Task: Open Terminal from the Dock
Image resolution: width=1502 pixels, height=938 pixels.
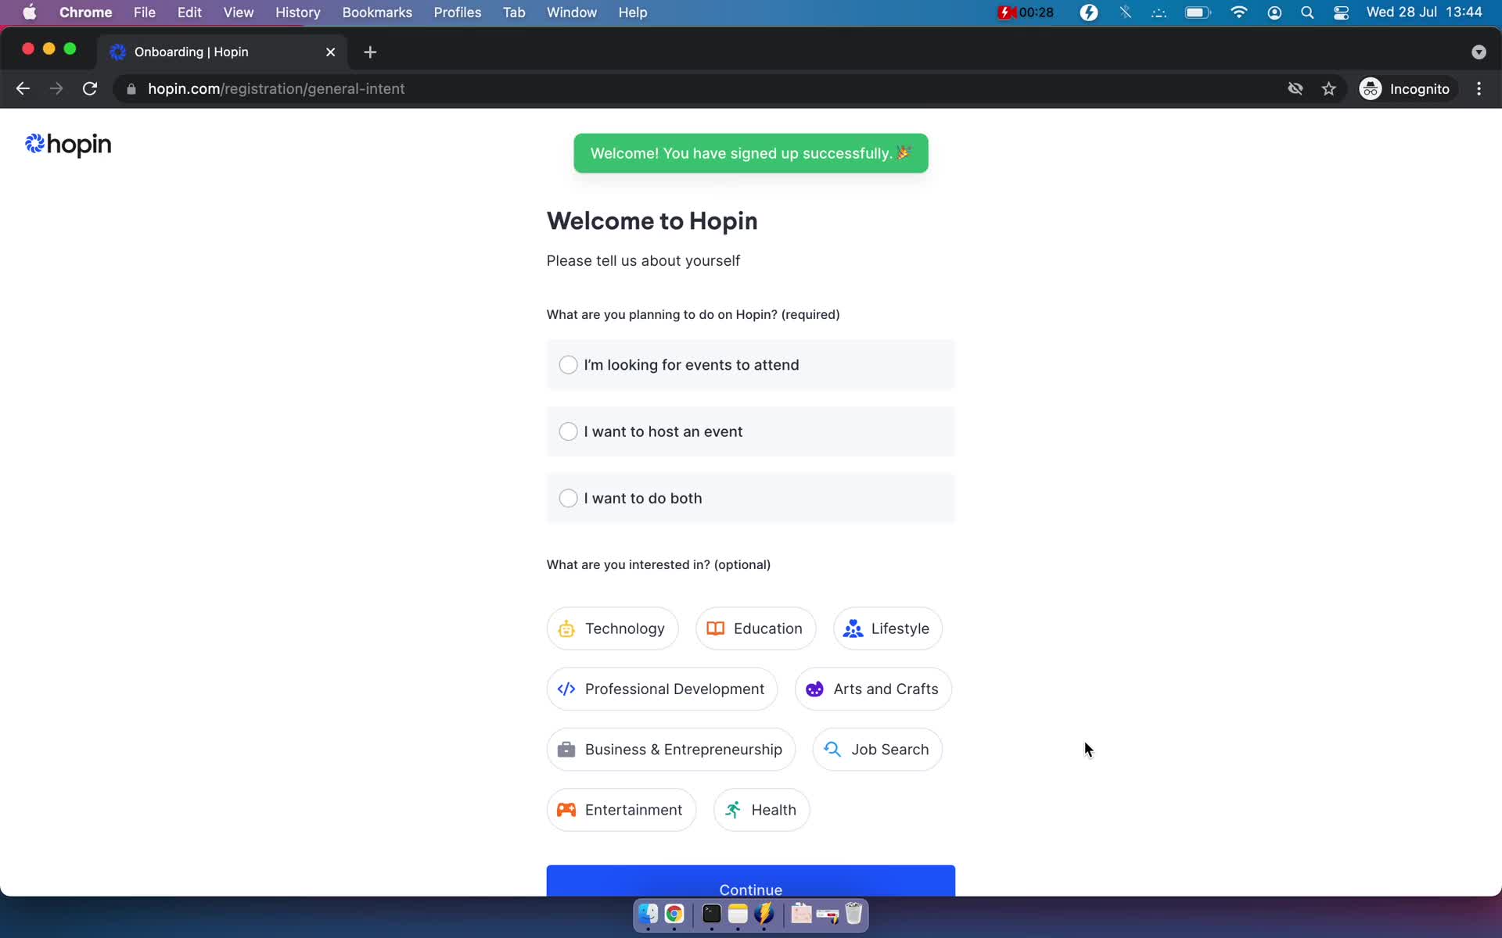Action: (711, 913)
